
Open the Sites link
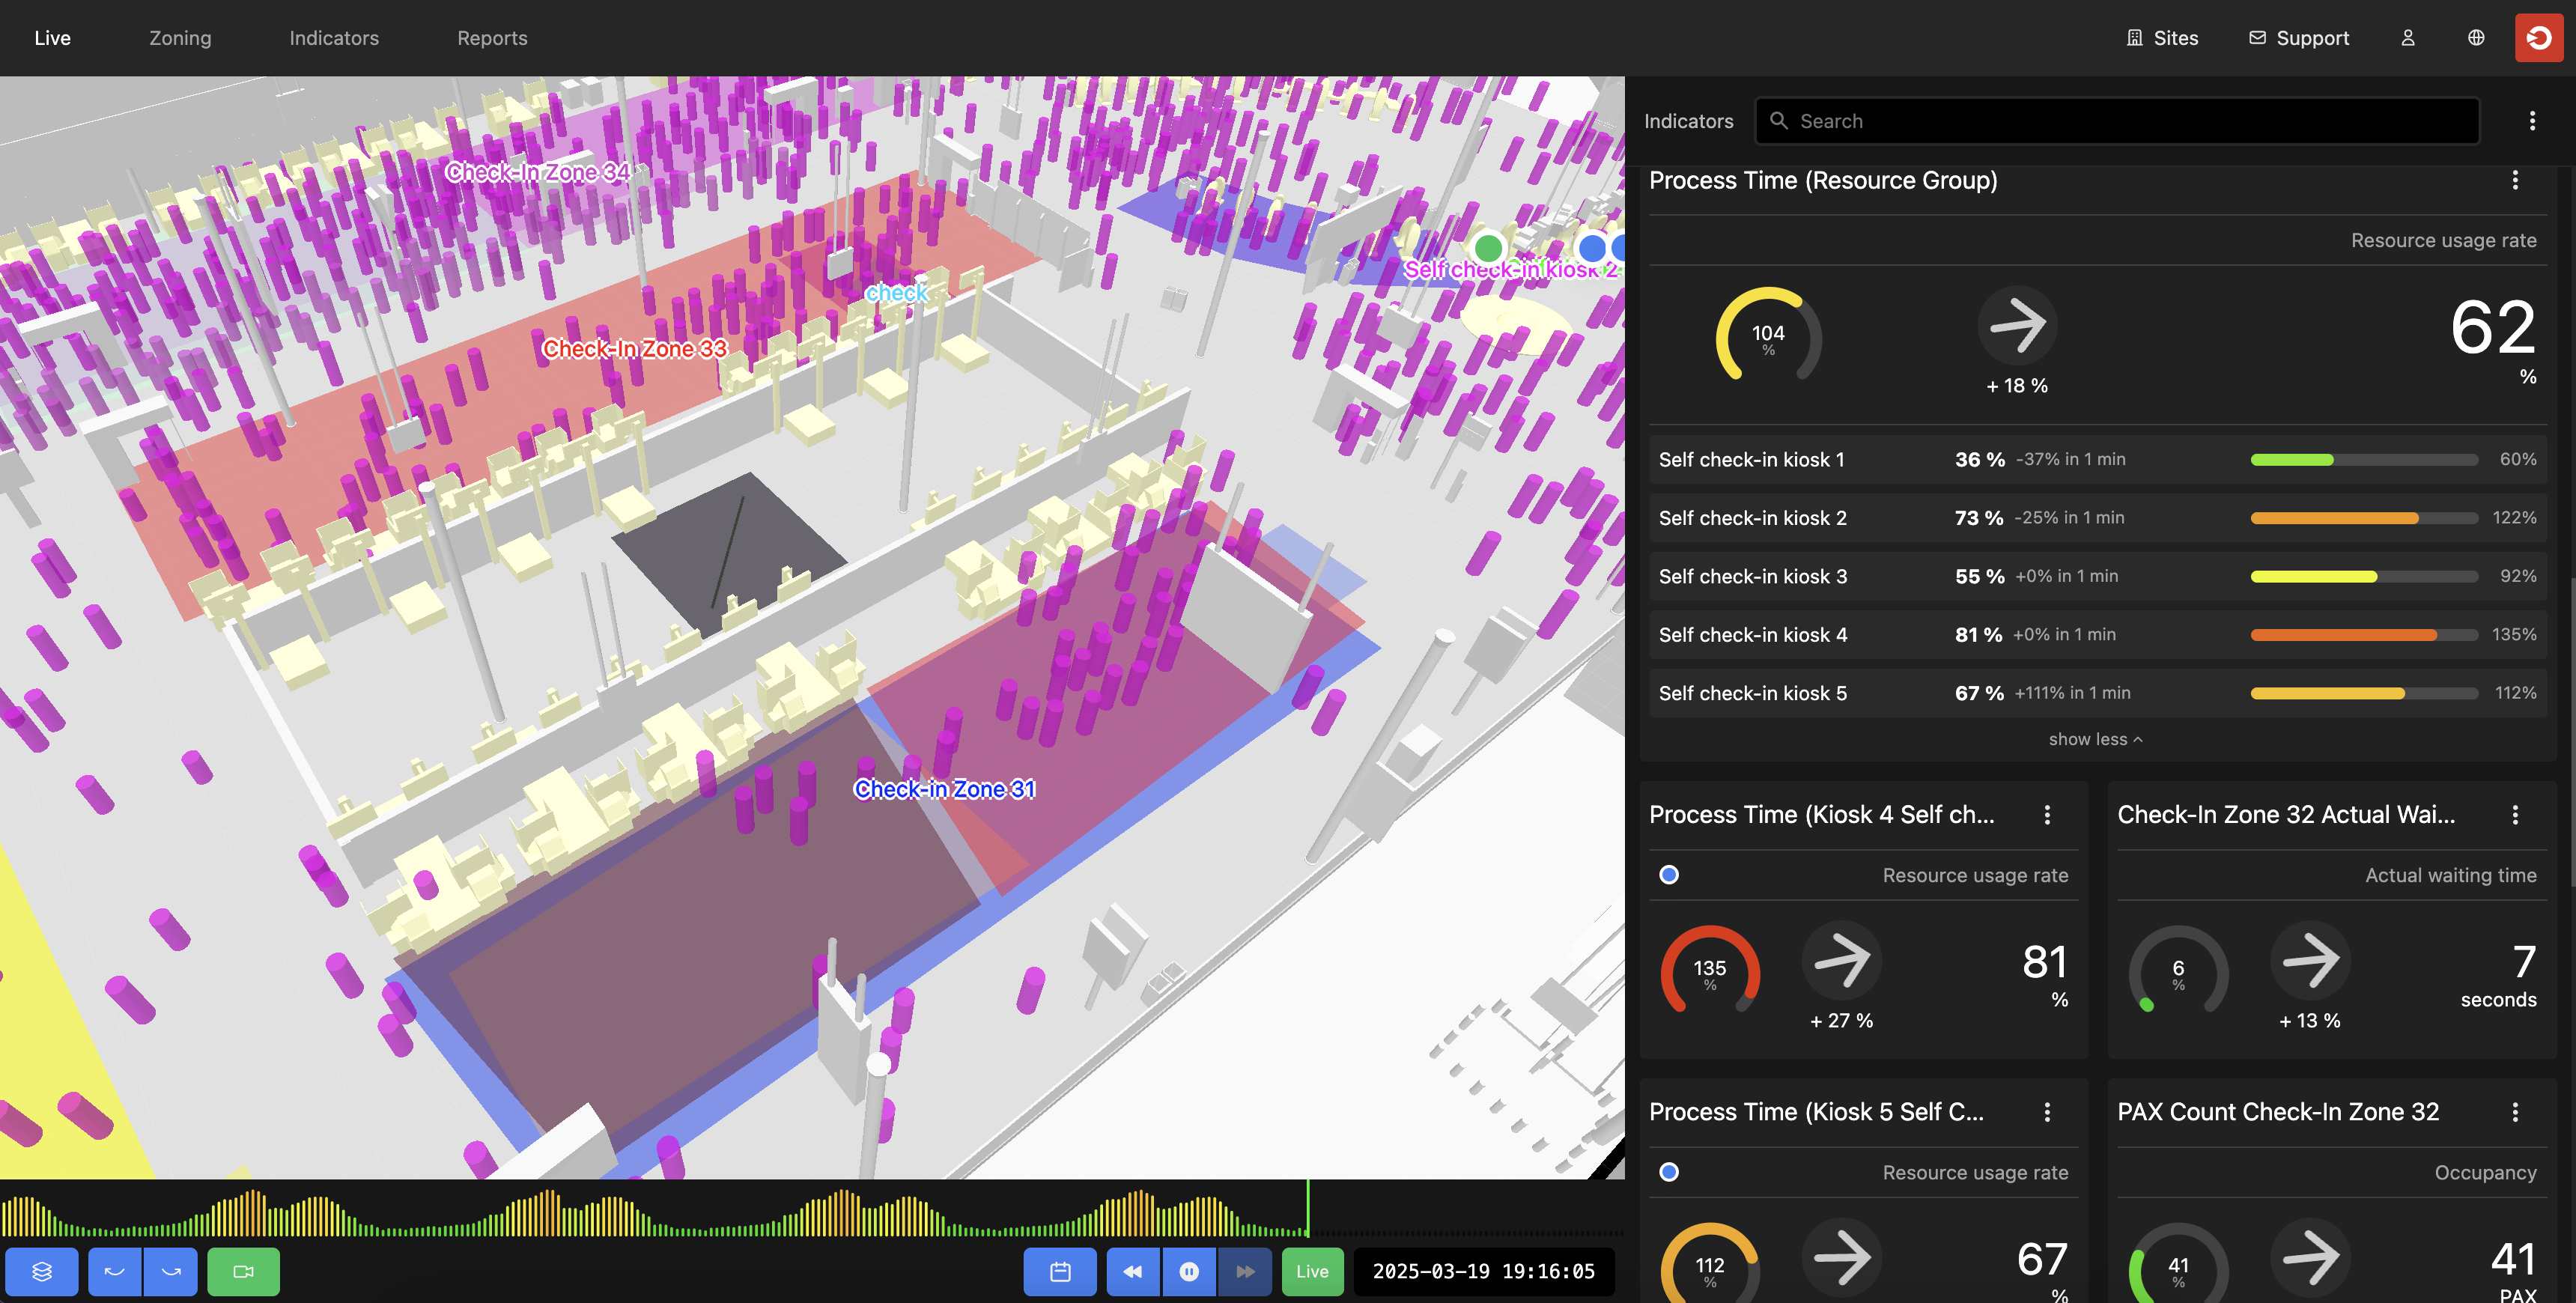click(x=2162, y=38)
